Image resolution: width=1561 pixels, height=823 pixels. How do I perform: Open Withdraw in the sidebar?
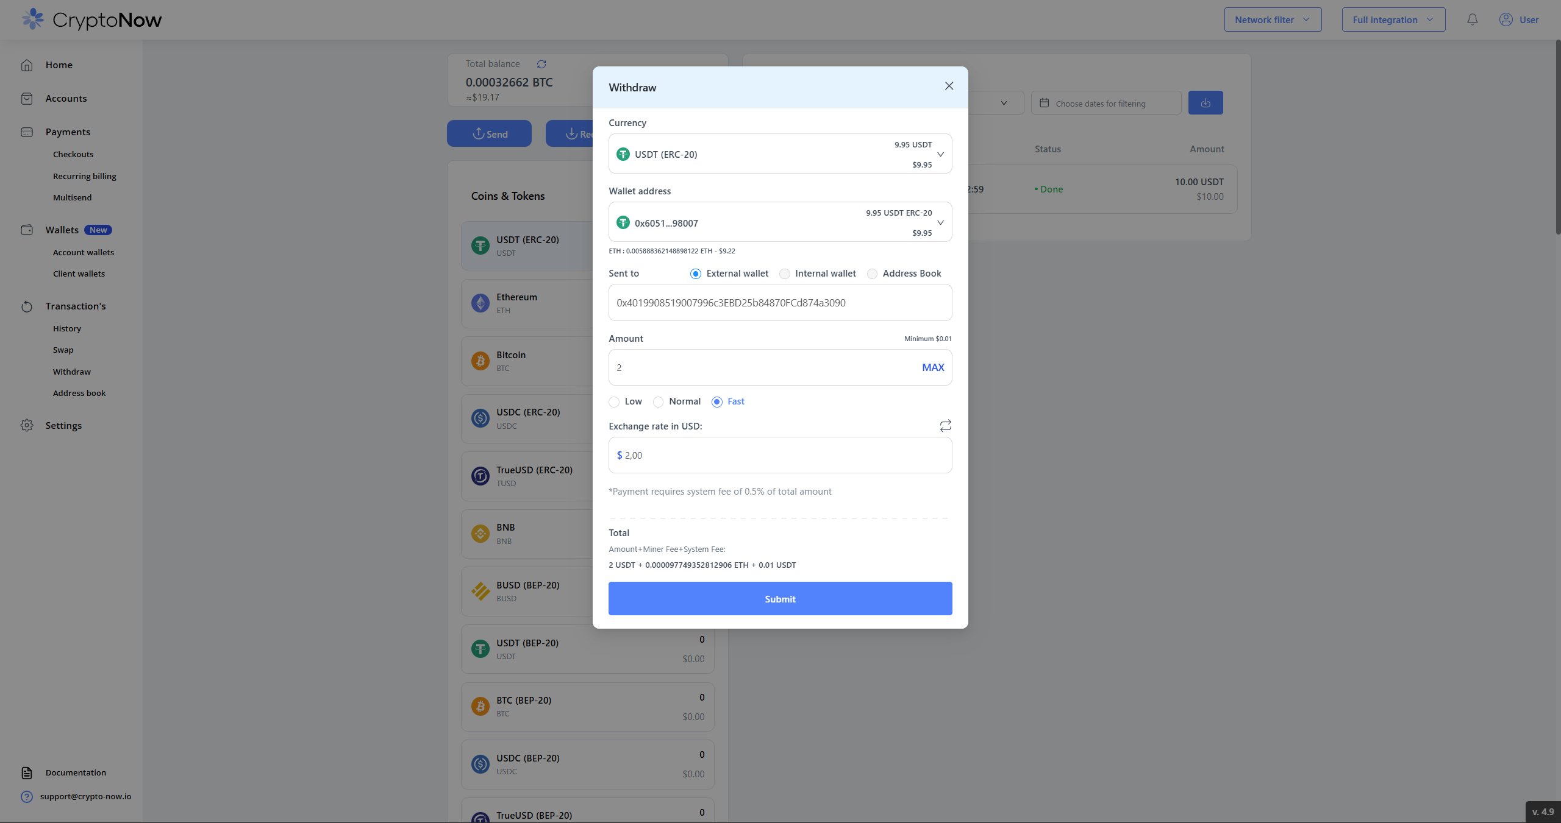pyautogui.click(x=72, y=372)
